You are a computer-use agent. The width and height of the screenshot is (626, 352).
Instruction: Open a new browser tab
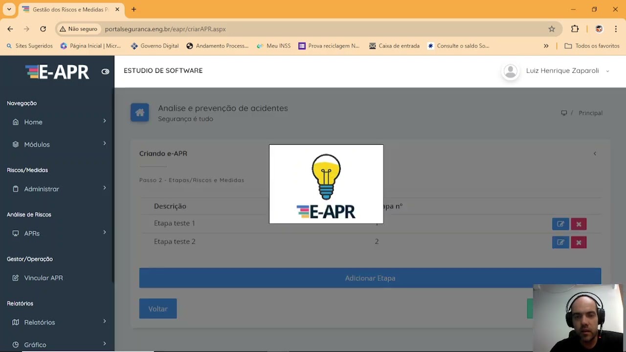pyautogui.click(x=134, y=9)
